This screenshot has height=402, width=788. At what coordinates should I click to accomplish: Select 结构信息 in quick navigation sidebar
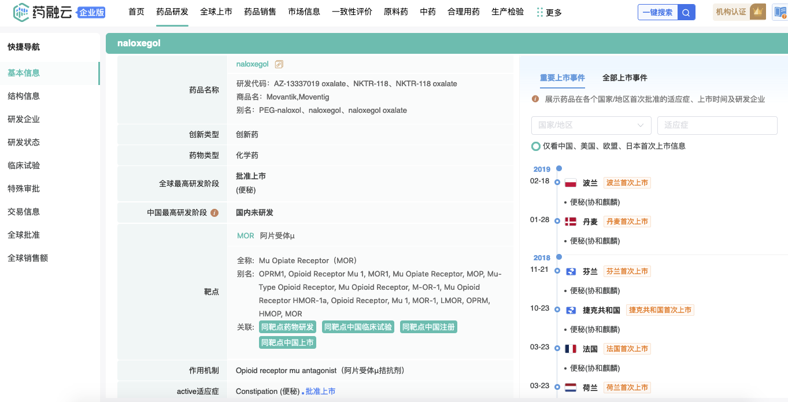click(x=24, y=96)
